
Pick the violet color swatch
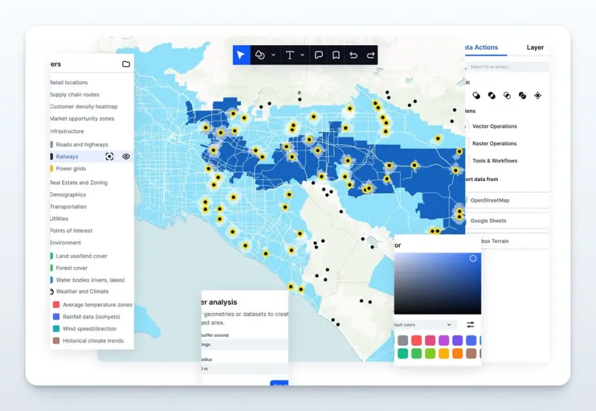457,340
